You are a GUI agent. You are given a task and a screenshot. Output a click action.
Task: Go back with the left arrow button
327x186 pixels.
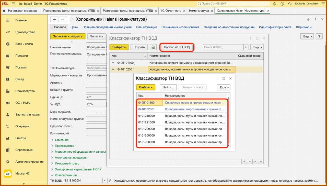54,19
